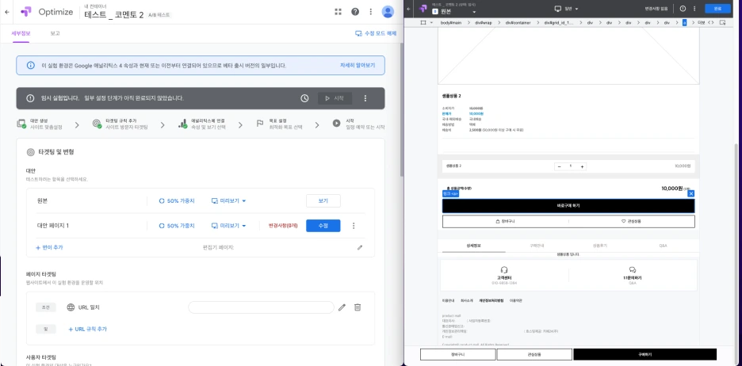Open the help question mark icon
Viewport: 742px width, 366px height.
[355, 12]
